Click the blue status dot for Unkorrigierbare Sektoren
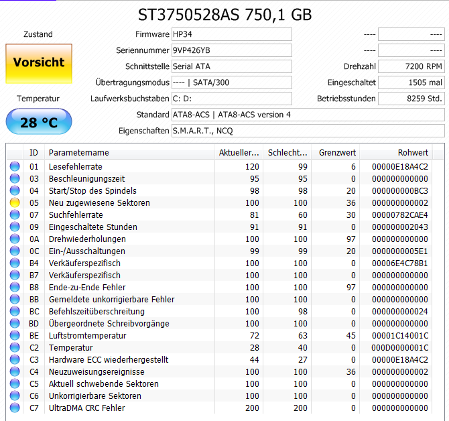449x421 pixels. [15, 396]
